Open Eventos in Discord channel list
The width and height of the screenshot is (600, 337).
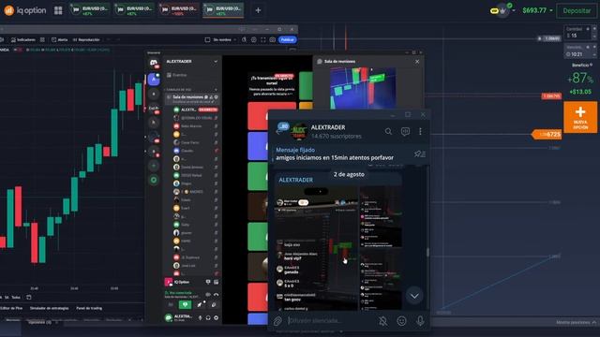point(177,75)
